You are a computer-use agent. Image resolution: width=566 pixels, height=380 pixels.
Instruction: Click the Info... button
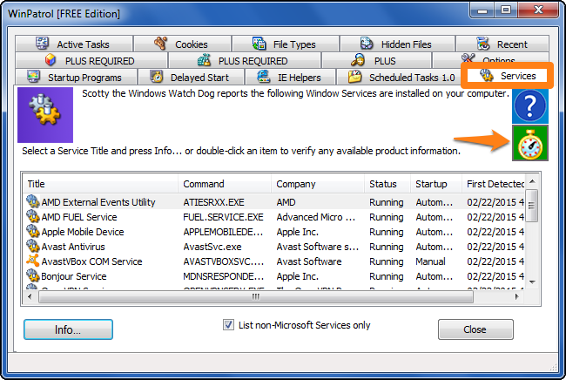coord(68,329)
